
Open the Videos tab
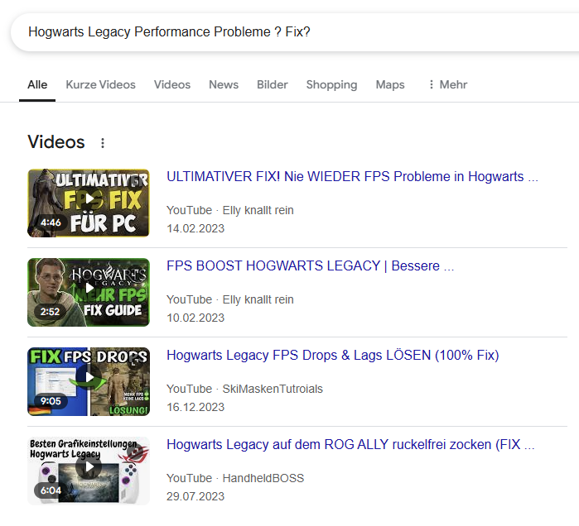click(x=172, y=85)
